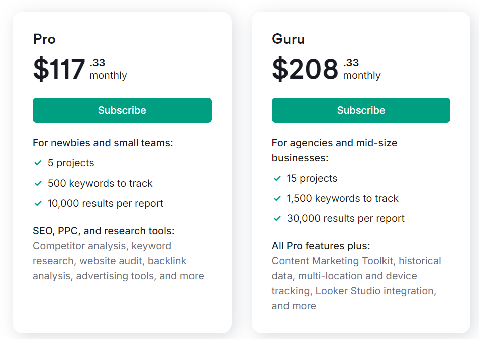479x339 pixels.
Task: Click the checkmark beside 1,500 keywords to track
Action: 277,198
